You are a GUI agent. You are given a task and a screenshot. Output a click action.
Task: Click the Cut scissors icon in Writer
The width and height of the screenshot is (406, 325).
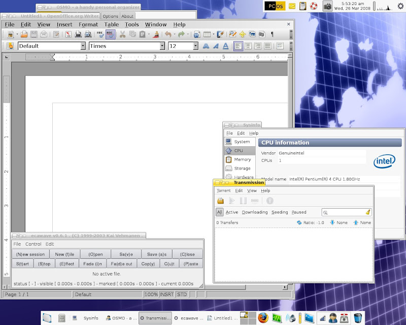122,35
